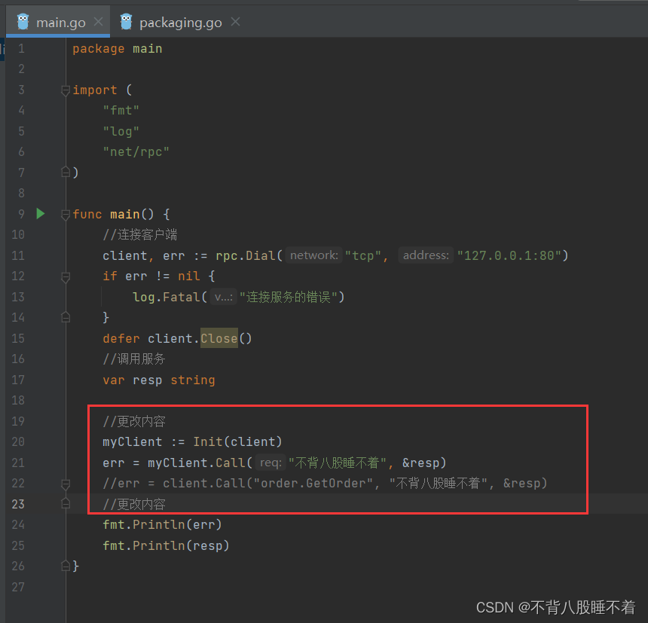Click the "127.0.0.1:80" address string
Viewport: 648px width, 623px height.
(509, 255)
